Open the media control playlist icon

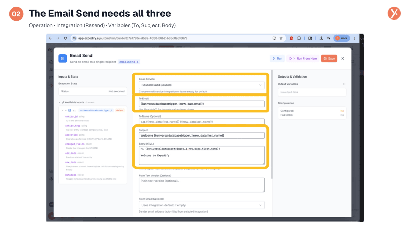pyautogui.click(x=329, y=38)
